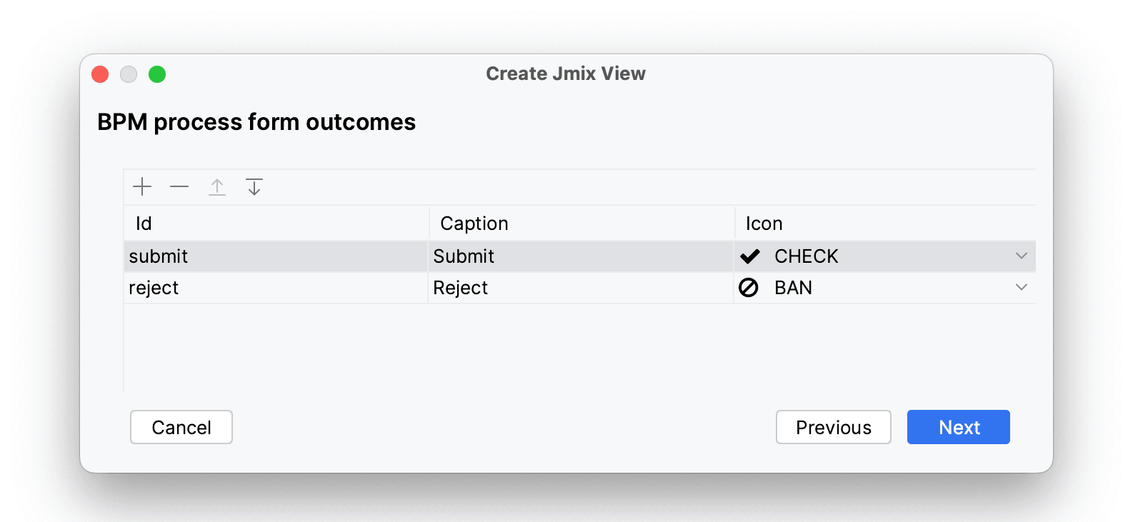The width and height of the screenshot is (1133, 522).
Task: Click the Icon column header
Action: pos(884,224)
